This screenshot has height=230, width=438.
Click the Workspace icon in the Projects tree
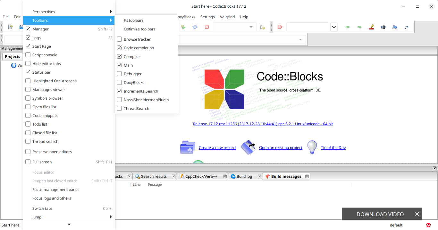tap(14, 65)
